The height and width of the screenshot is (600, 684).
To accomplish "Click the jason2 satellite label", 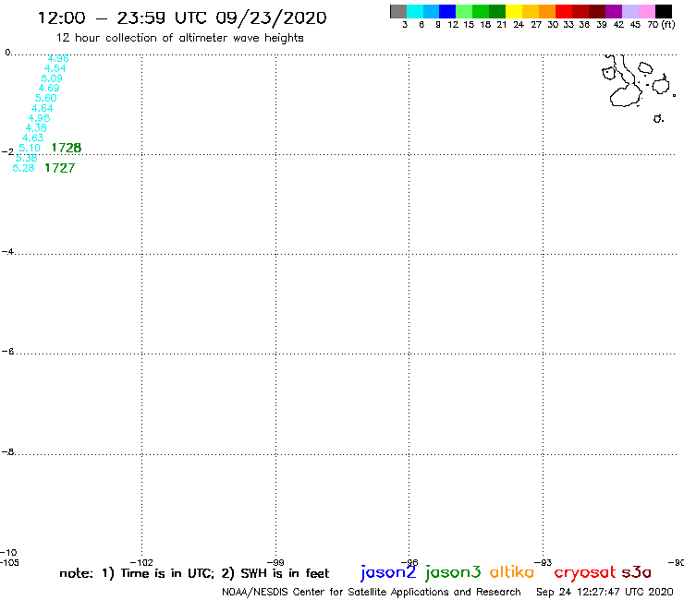I will pyautogui.click(x=388, y=572).
